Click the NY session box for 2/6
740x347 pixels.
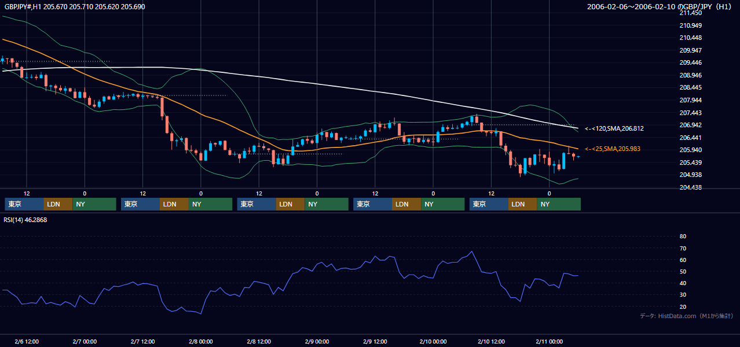click(94, 204)
